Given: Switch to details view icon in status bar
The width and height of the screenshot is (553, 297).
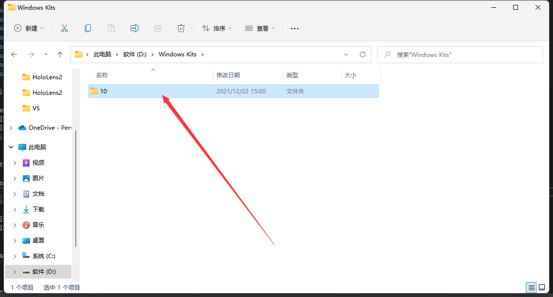Looking at the screenshot, I should 531,287.
